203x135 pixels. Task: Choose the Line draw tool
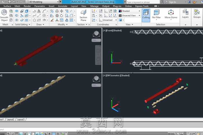[x=39, y=16]
